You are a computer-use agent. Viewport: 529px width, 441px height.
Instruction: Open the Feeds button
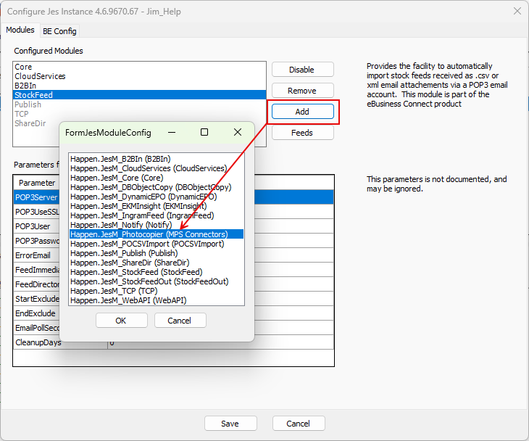[302, 133]
